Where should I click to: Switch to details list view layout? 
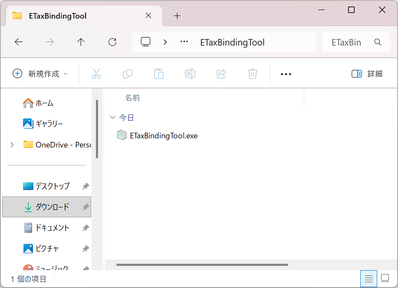[x=369, y=278]
